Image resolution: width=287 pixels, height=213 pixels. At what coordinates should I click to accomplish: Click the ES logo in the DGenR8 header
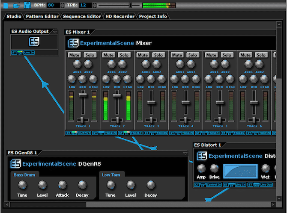pyautogui.click(x=16, y=164)
